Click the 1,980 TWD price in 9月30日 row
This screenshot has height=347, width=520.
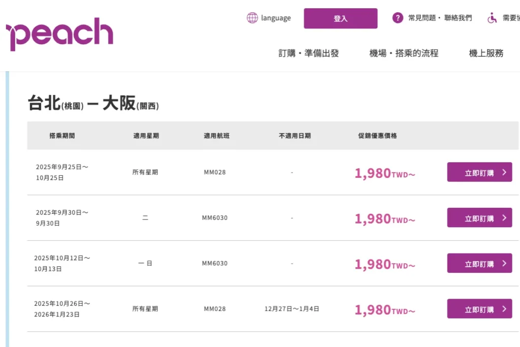[385, 218]
